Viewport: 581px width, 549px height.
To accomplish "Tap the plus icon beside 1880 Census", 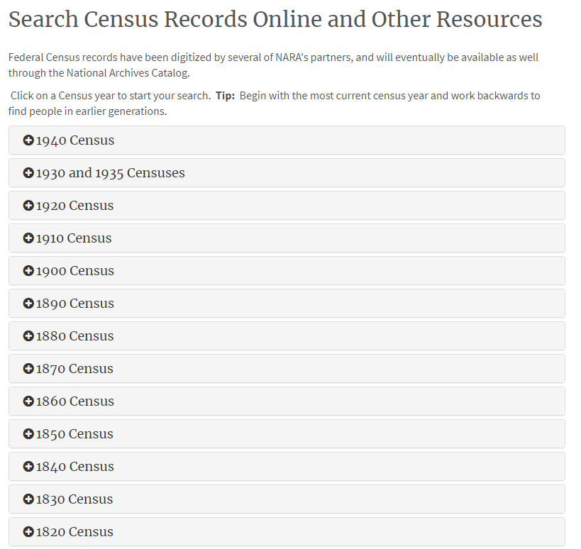I will [28, 336].
